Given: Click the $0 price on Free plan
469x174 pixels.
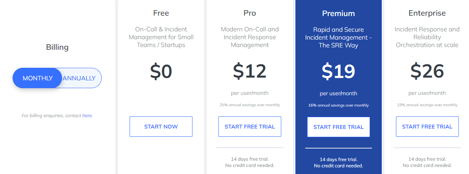Looking at the screenshot, I should pyautogui.click(x=161, y=72).
